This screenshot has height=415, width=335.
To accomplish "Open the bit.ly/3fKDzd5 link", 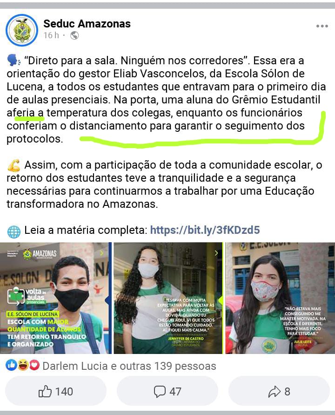I will 205,230.
